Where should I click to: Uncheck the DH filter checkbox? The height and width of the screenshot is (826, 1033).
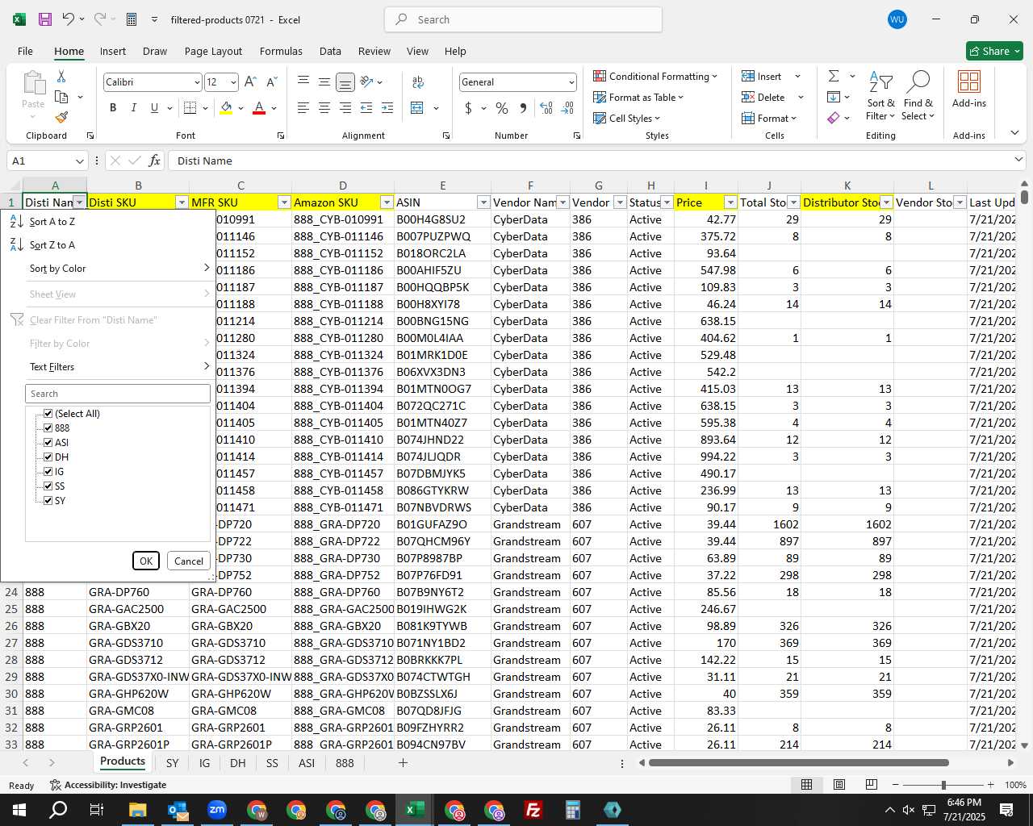coord(48,457)
